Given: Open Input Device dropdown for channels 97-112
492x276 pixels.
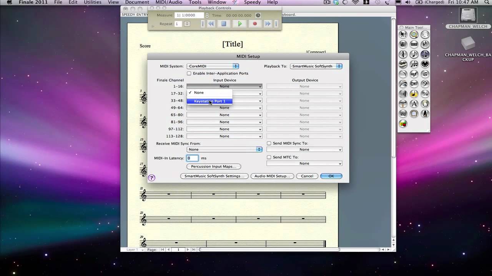Looking at the screenshot, I should [x=224, y=129].
